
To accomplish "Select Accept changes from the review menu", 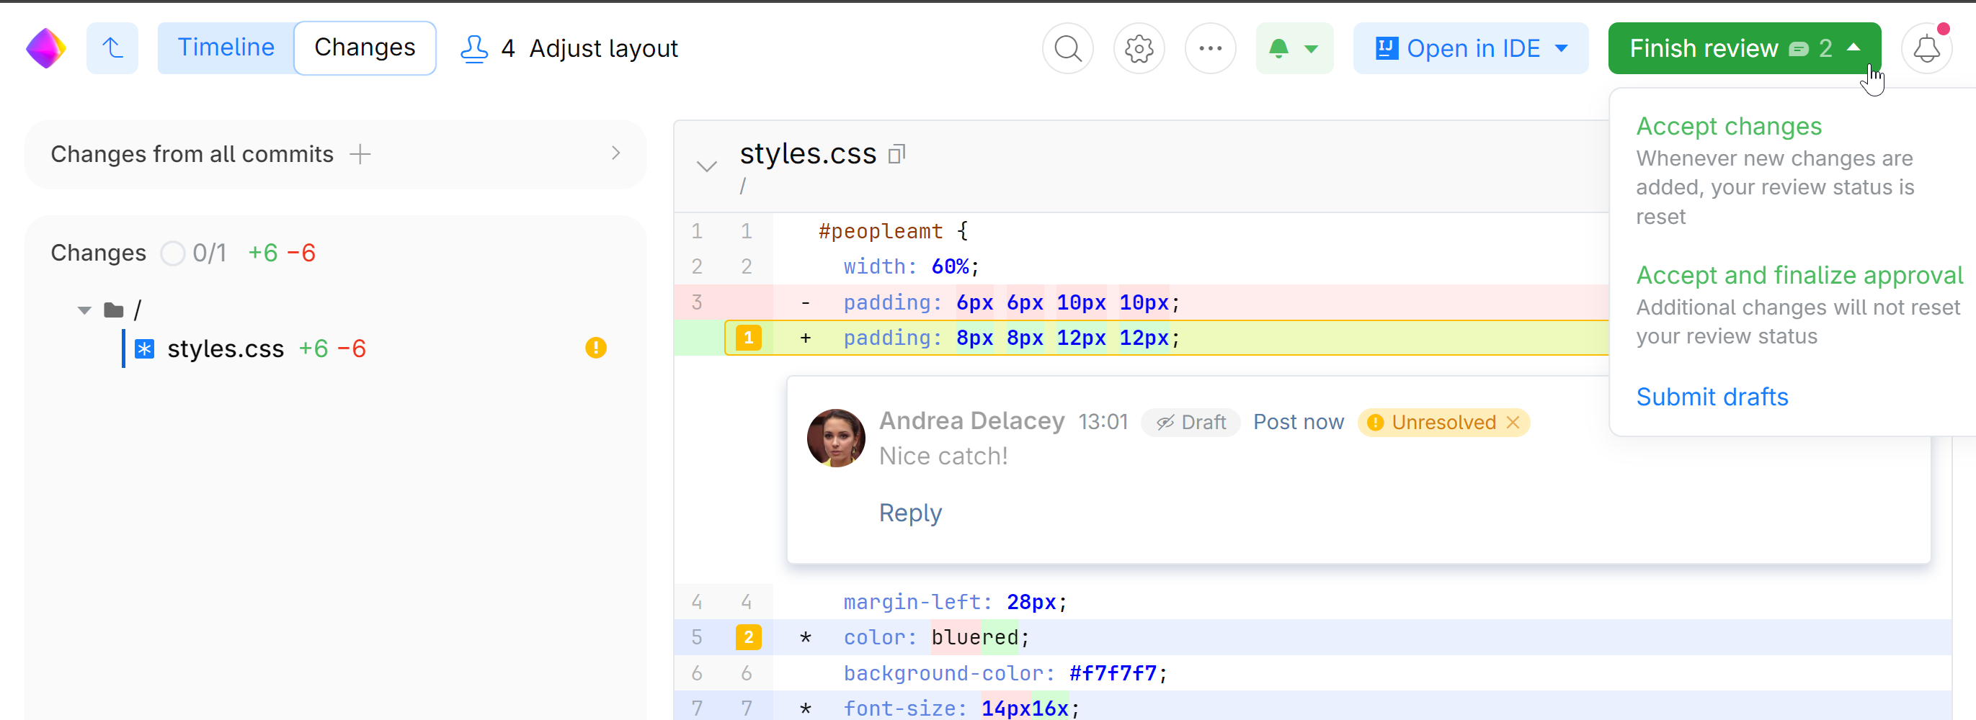I will 1728,126.
